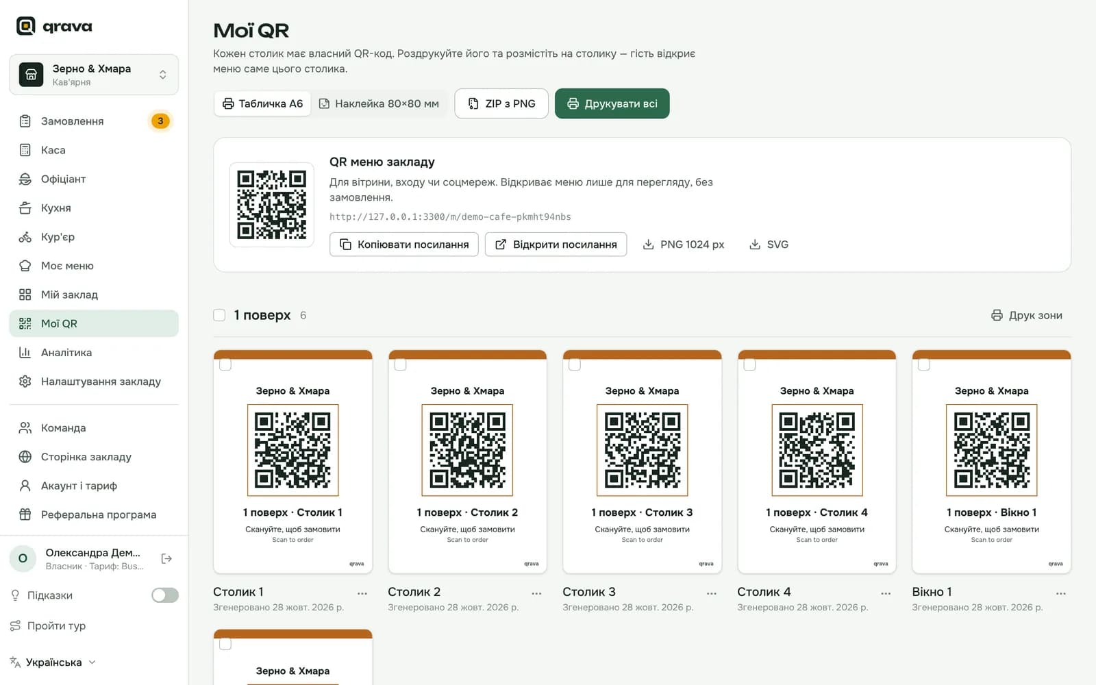Image resolution: width=1096 pixels, height=685 pixels.
Task: Click Копіювати посилання button
Action: [404, 245]
